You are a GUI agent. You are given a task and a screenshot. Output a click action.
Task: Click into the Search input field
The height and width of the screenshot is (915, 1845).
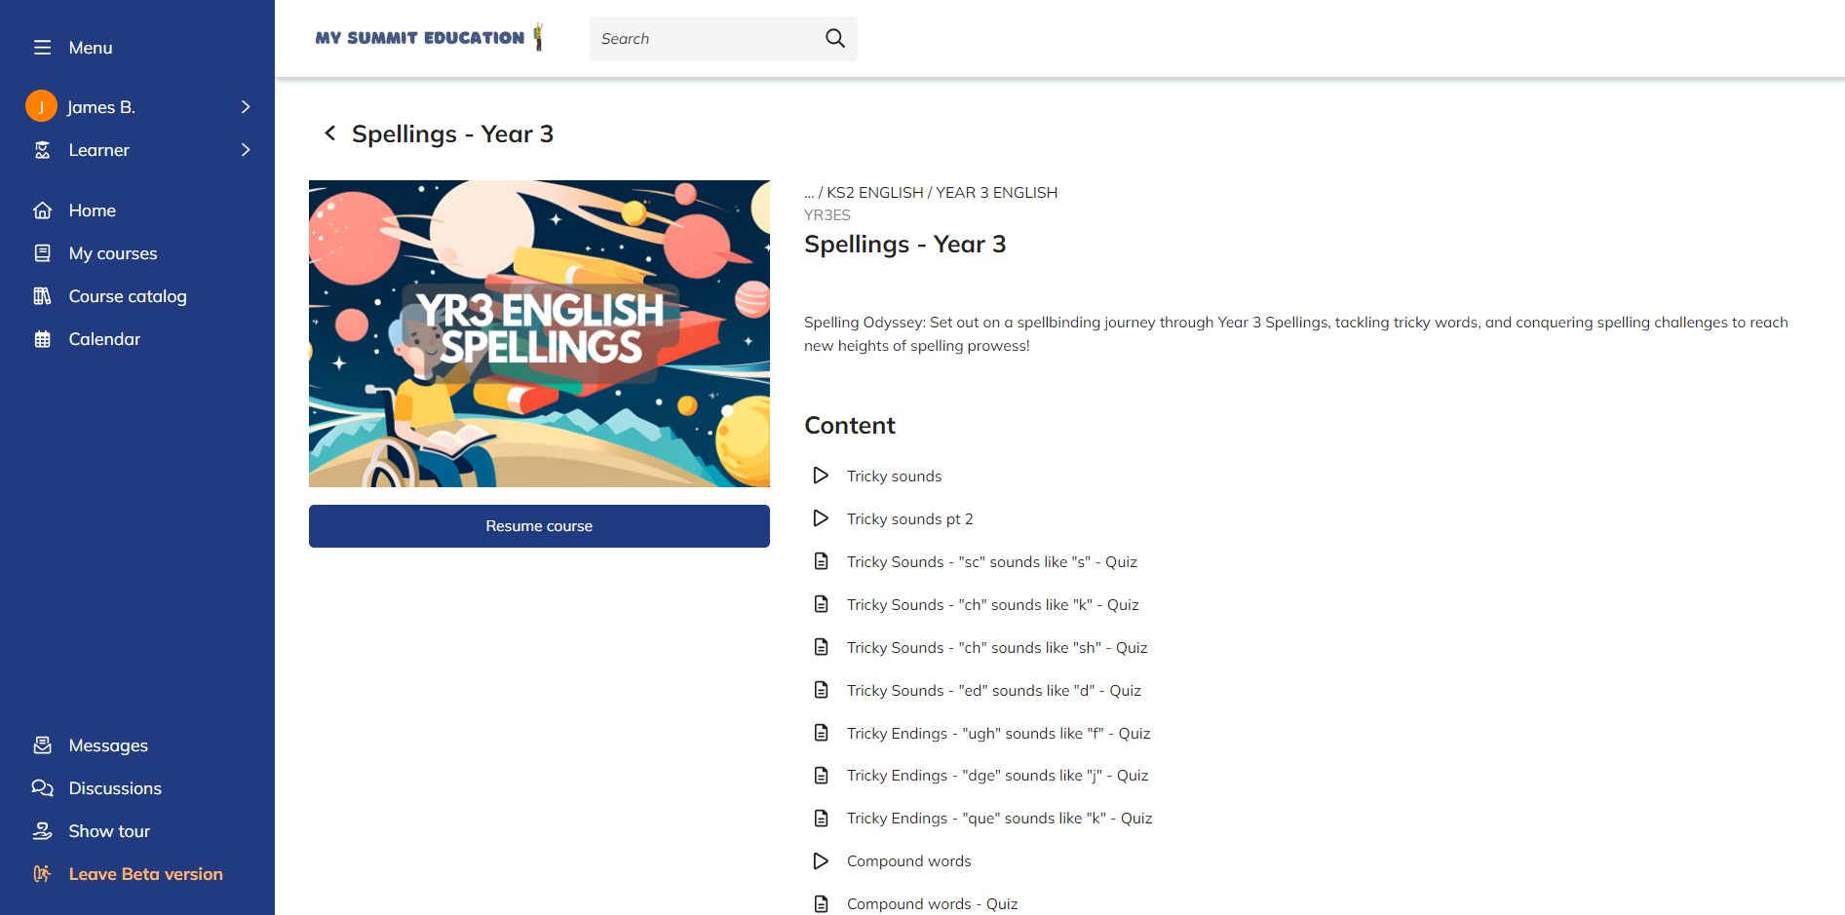tap(707, 39)
